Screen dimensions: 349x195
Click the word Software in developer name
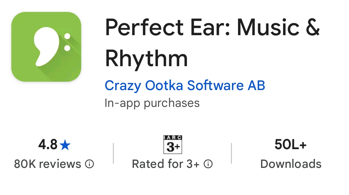(x=215, y=86)
